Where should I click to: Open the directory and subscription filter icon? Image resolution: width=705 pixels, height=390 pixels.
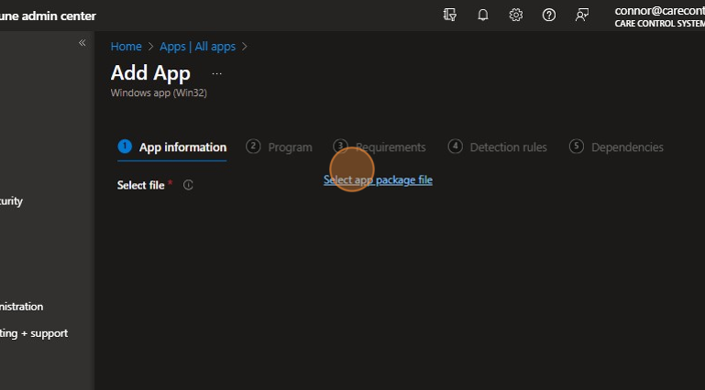(449, 16)
